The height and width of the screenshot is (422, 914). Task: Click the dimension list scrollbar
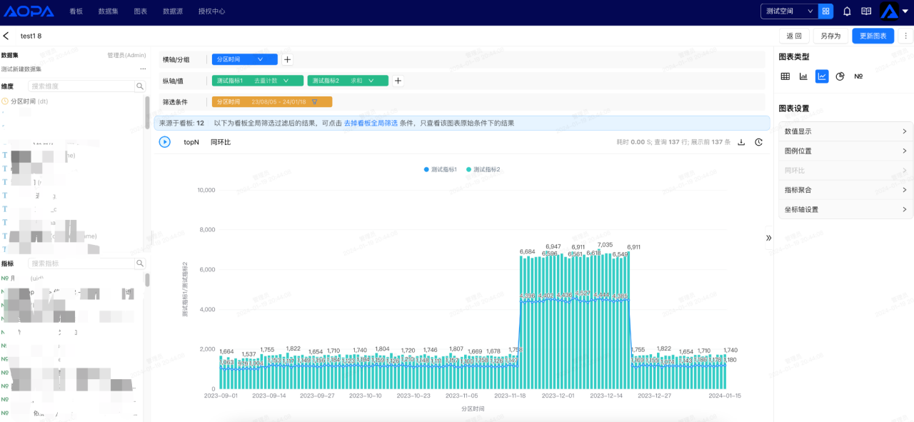148,112
